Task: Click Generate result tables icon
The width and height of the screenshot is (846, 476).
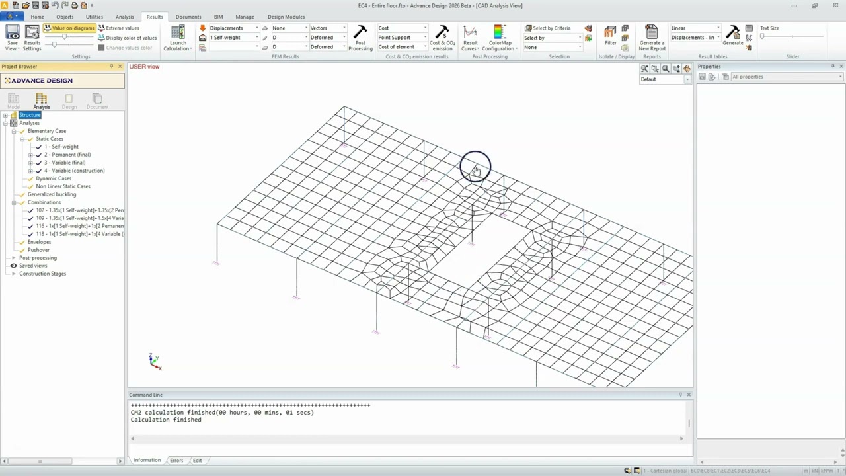Action: tap(732, 33)
